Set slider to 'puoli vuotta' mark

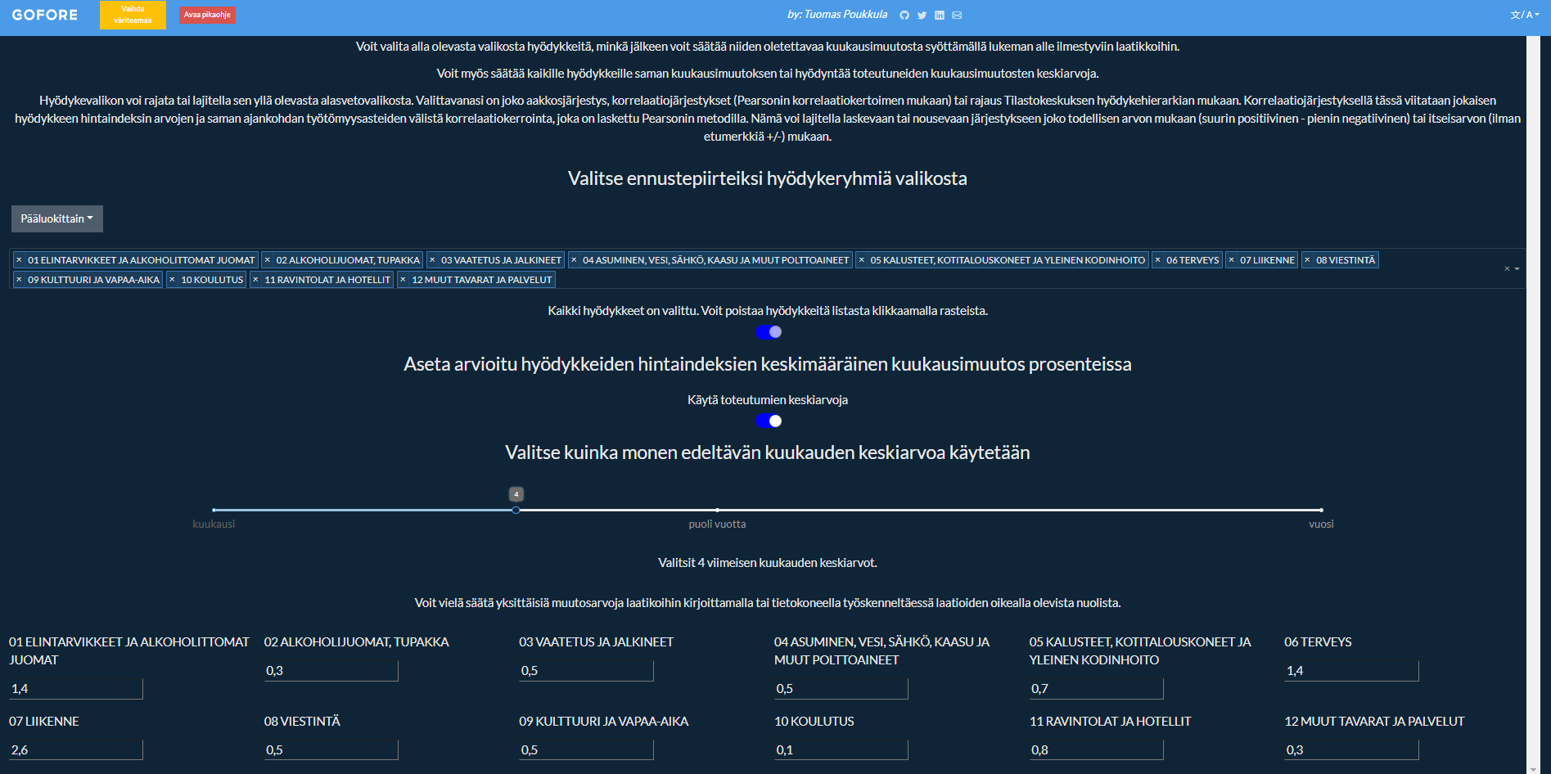[717, 510]
